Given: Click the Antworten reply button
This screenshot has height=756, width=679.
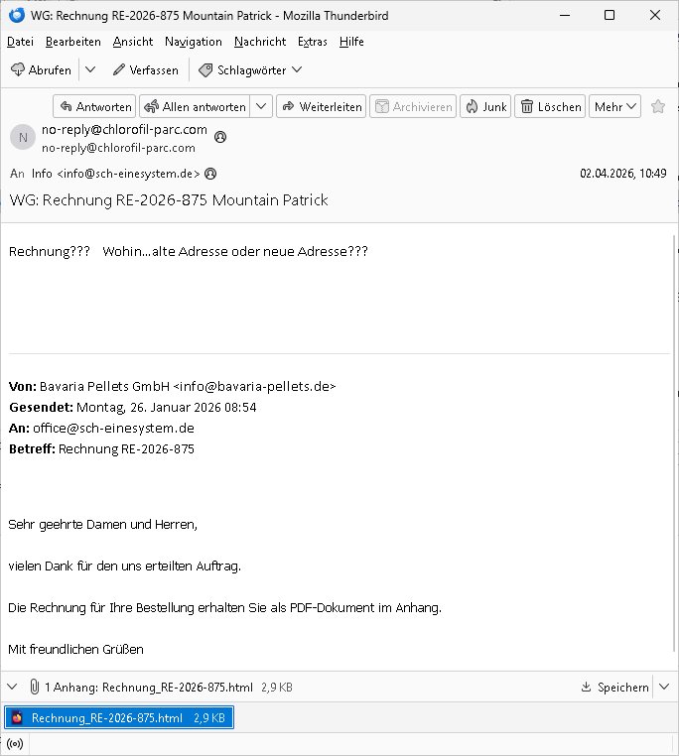Looking at the screenshot, I should 94,106.
